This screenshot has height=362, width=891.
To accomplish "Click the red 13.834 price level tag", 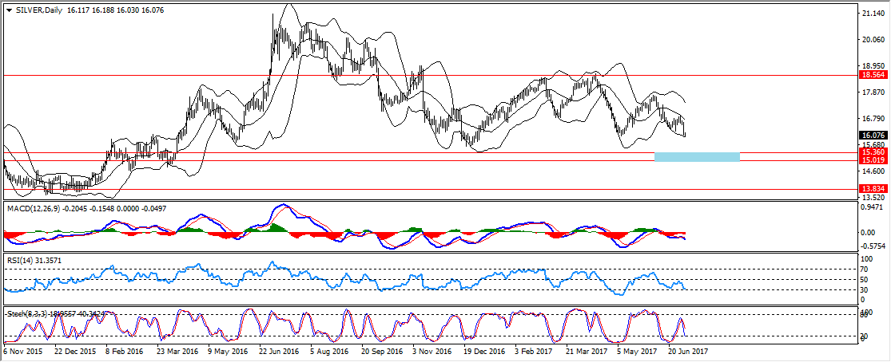I will [x=872, y=189].
